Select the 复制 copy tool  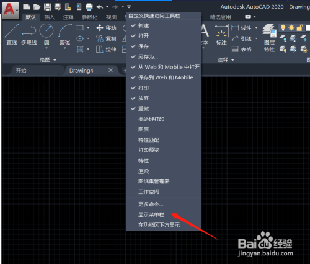click(x=106, y=38)
